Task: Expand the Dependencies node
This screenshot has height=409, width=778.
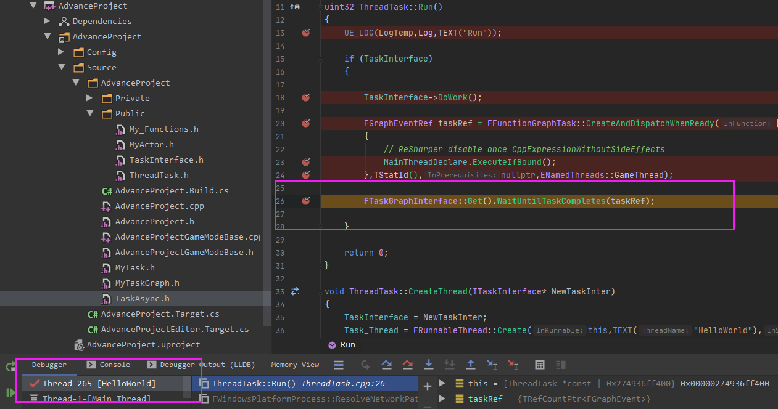Action: 48,21
